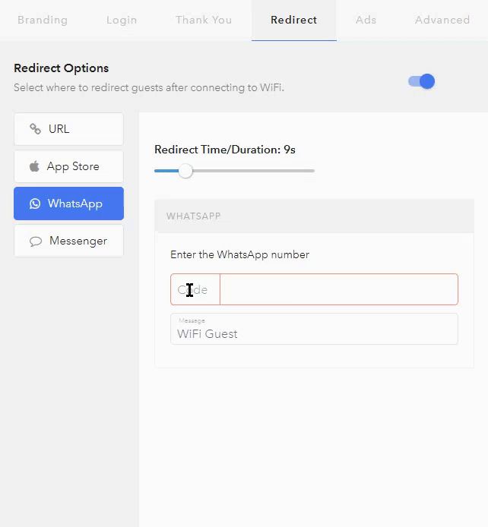Switch to the Branding tab
The width and height of the screenshot is (488, 527).
(43, 21)
